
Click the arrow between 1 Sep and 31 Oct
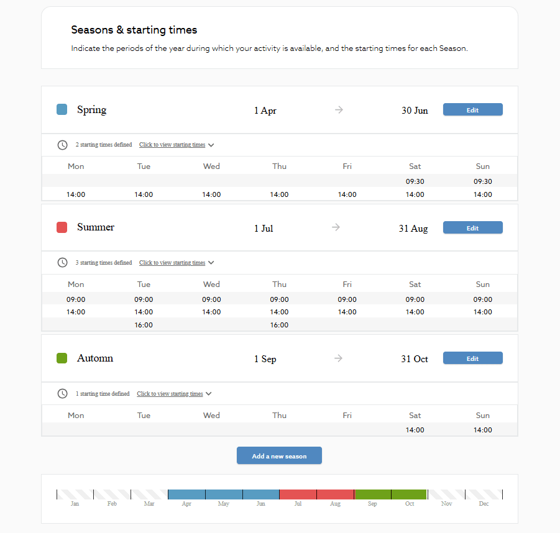coord(338,358)
